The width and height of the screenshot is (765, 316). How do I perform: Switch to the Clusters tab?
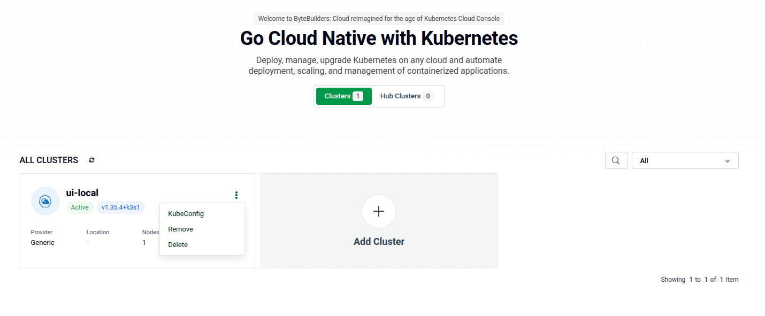pyautogui.click(x=343, y=96)
